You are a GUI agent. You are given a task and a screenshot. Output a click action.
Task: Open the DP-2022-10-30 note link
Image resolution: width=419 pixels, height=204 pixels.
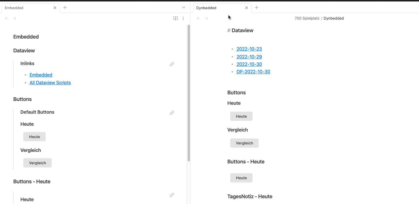[x=253, y=72]
